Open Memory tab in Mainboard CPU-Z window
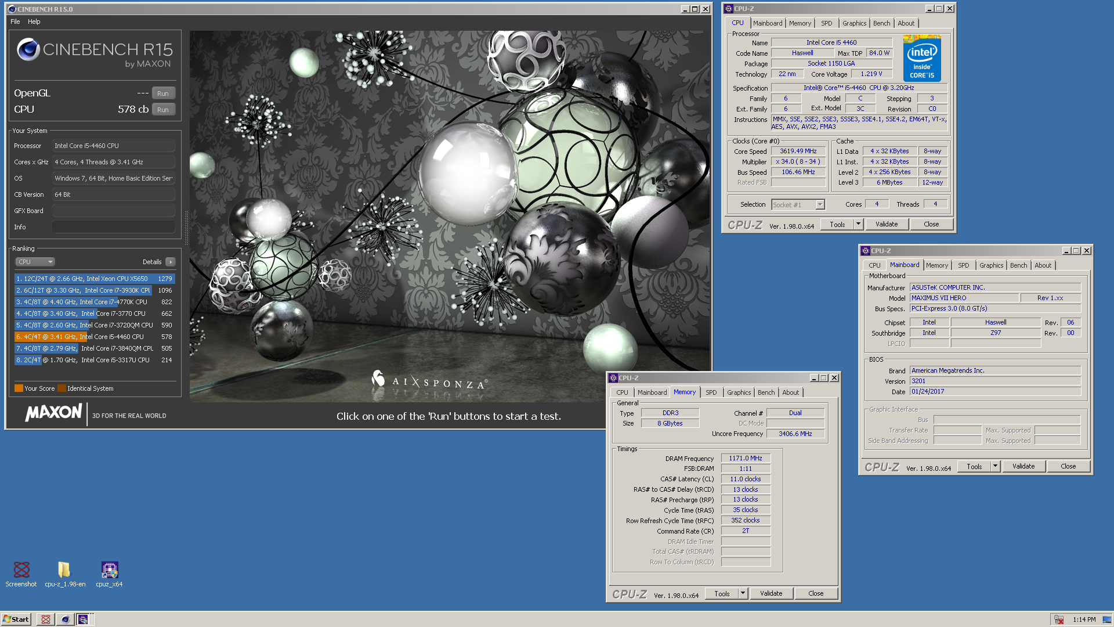Screen dimensions: 1114x627 937,265
